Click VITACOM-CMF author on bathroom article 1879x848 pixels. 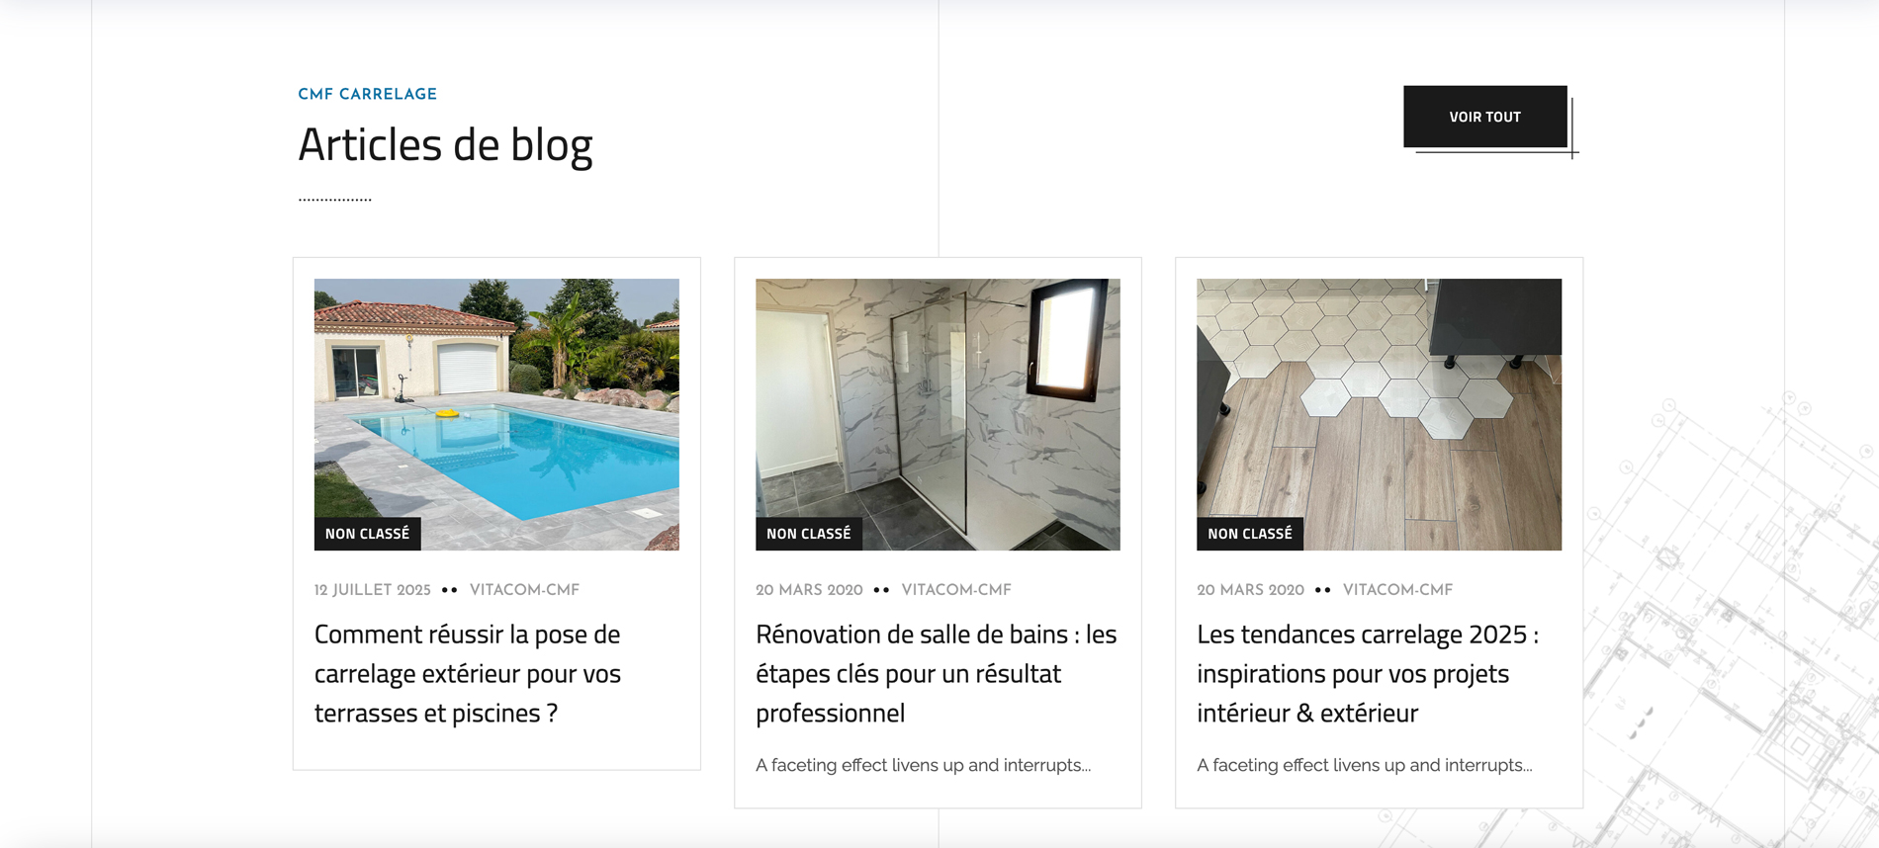956,590
